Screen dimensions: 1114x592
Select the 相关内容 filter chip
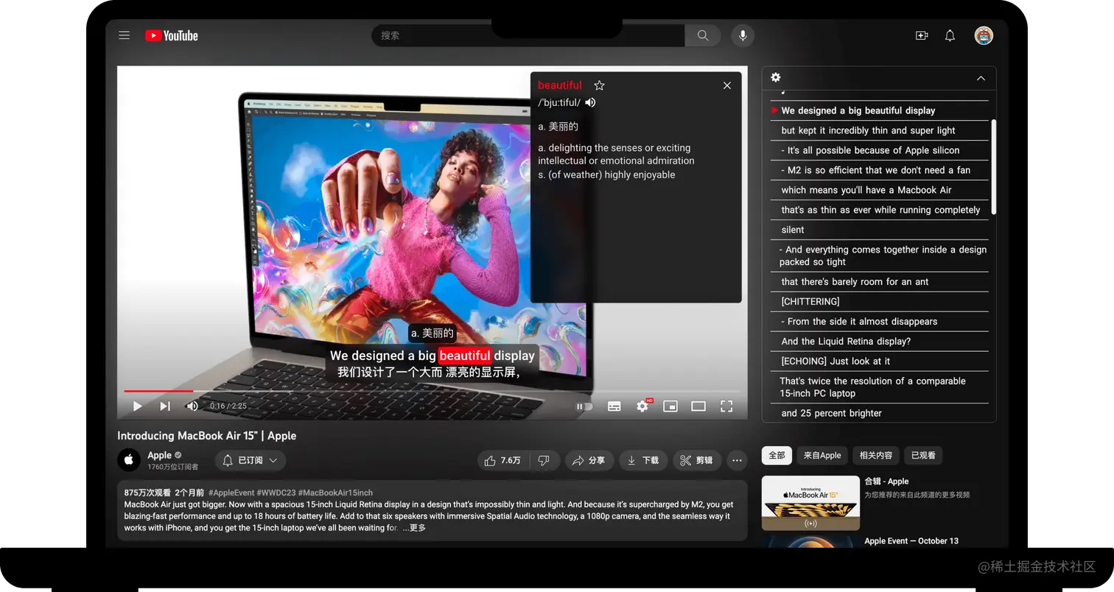pyautogui.click(x=875, y=455)
